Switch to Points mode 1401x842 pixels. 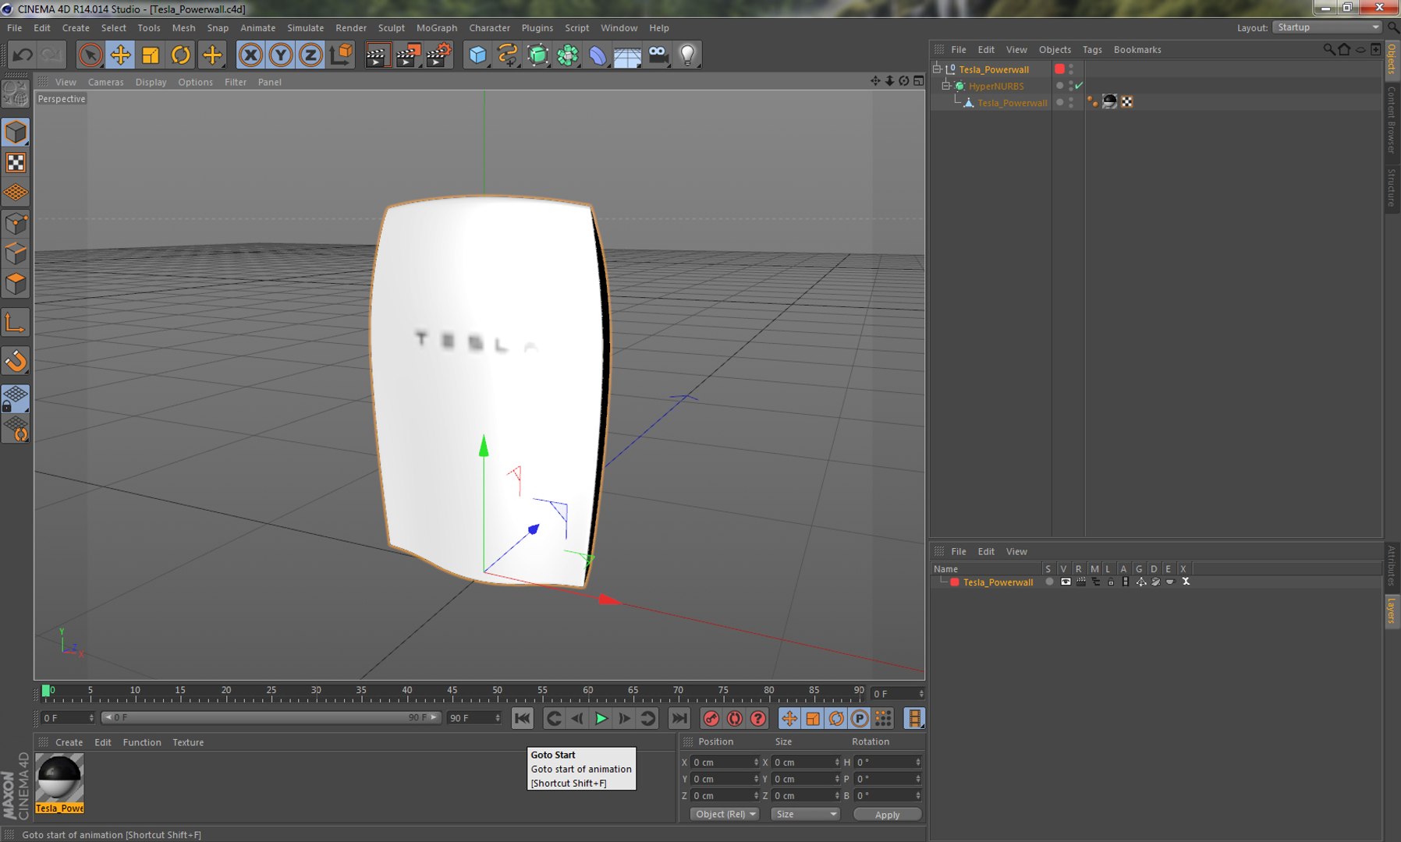point(16,225)
